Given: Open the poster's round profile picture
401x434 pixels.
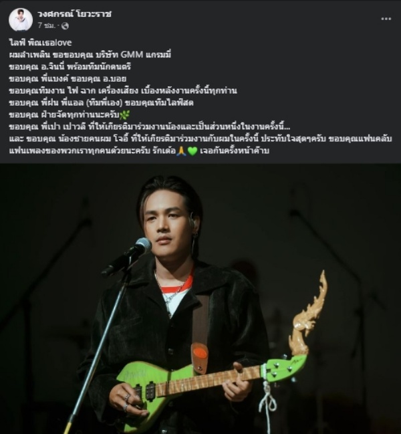Looking at the screenshot, I should (x=21, y=19).
